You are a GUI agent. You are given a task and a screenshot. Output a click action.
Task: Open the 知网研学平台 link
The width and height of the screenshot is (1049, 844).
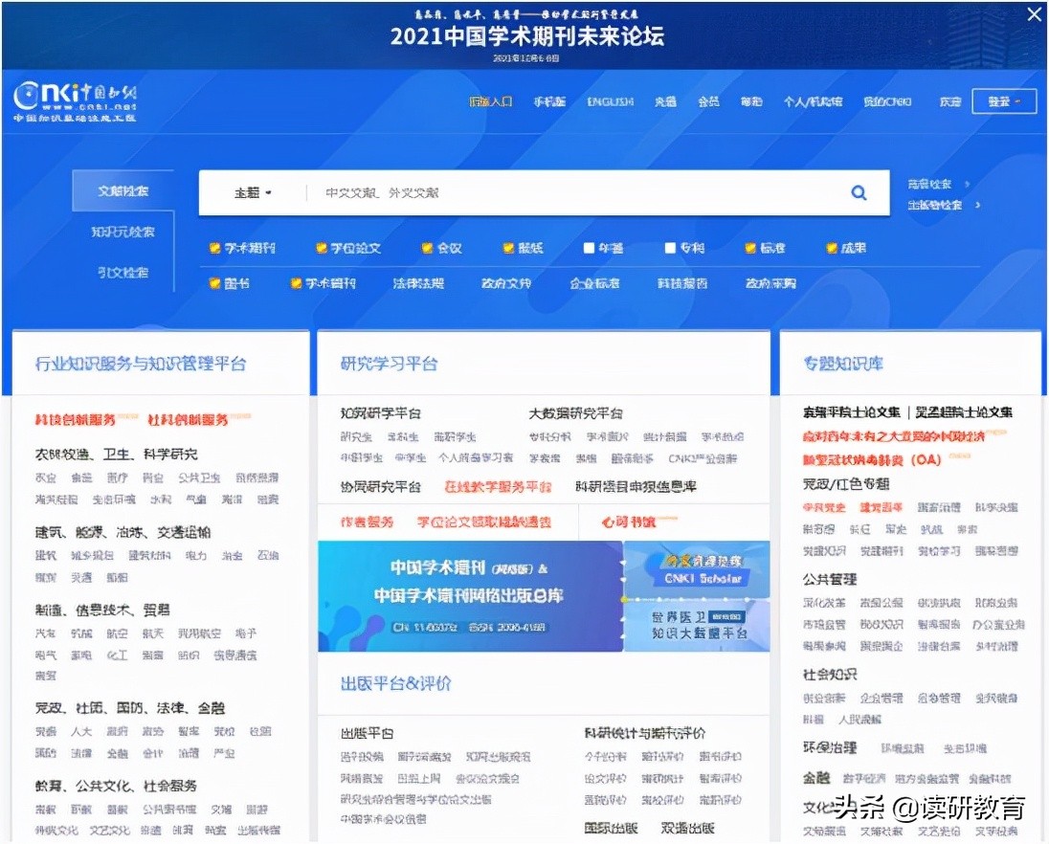[381, 414]
